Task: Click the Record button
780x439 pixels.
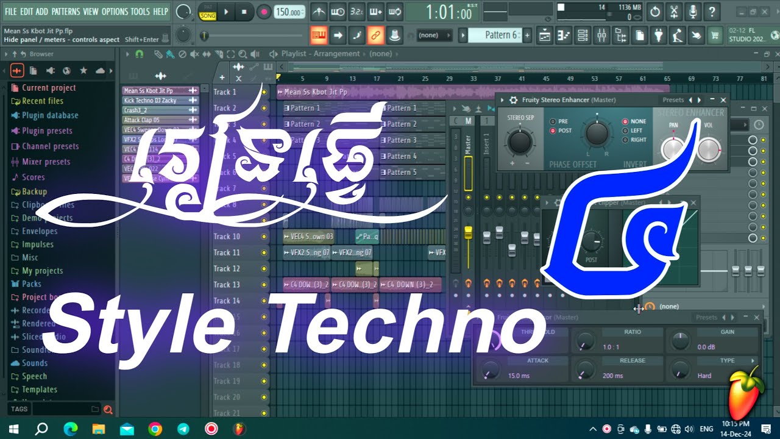Action: click(x=264, y=12)
